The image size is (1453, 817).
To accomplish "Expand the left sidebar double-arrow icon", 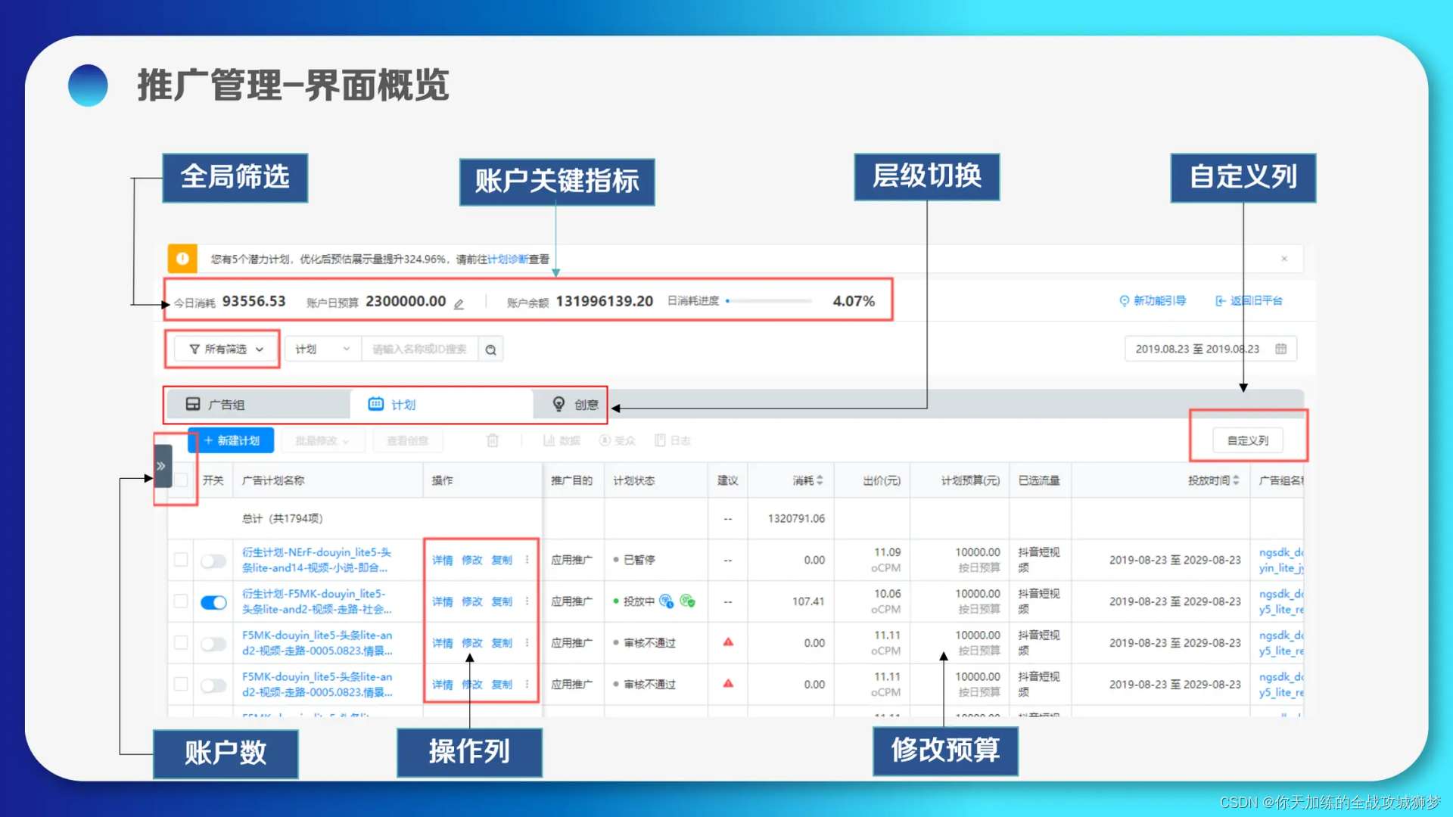I will click(x=161, y=466).
